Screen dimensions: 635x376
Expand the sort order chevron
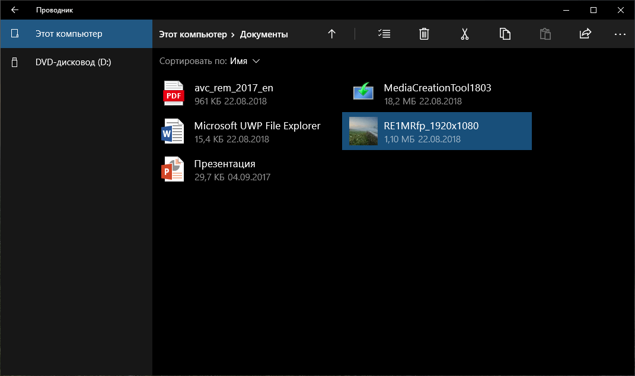[x=256, y=61]
